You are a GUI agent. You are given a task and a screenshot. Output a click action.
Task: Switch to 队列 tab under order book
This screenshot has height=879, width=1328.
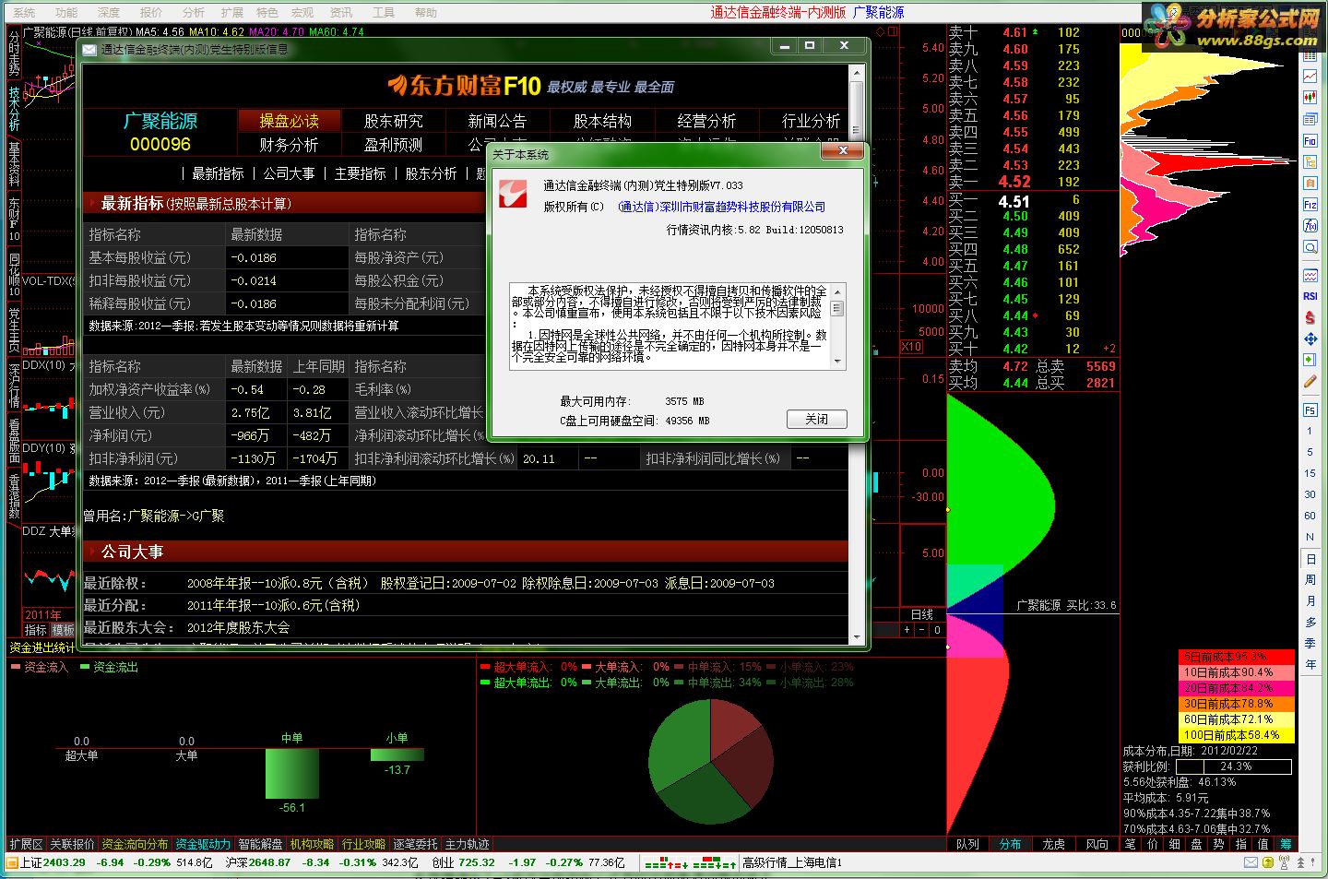(967, 844)
